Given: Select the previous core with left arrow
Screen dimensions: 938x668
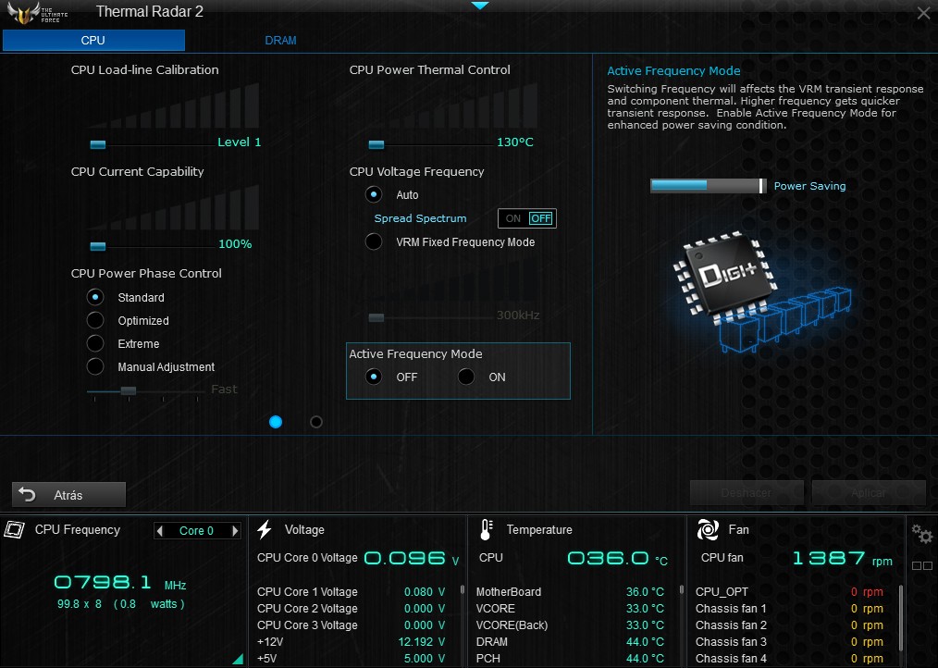Looking at the screenshot, I should [x=159, y=531].
